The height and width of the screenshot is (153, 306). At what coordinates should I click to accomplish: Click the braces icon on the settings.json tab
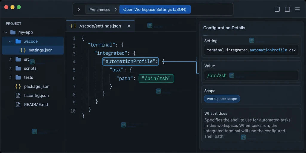[x=74, y=26]
